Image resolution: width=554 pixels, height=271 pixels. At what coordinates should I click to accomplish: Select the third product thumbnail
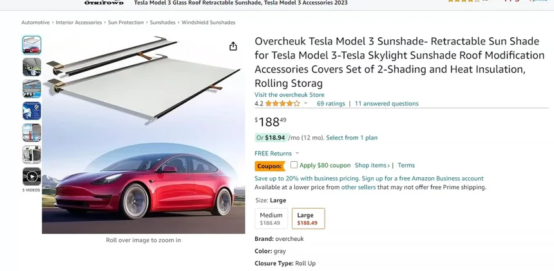(x=32, y=89)
